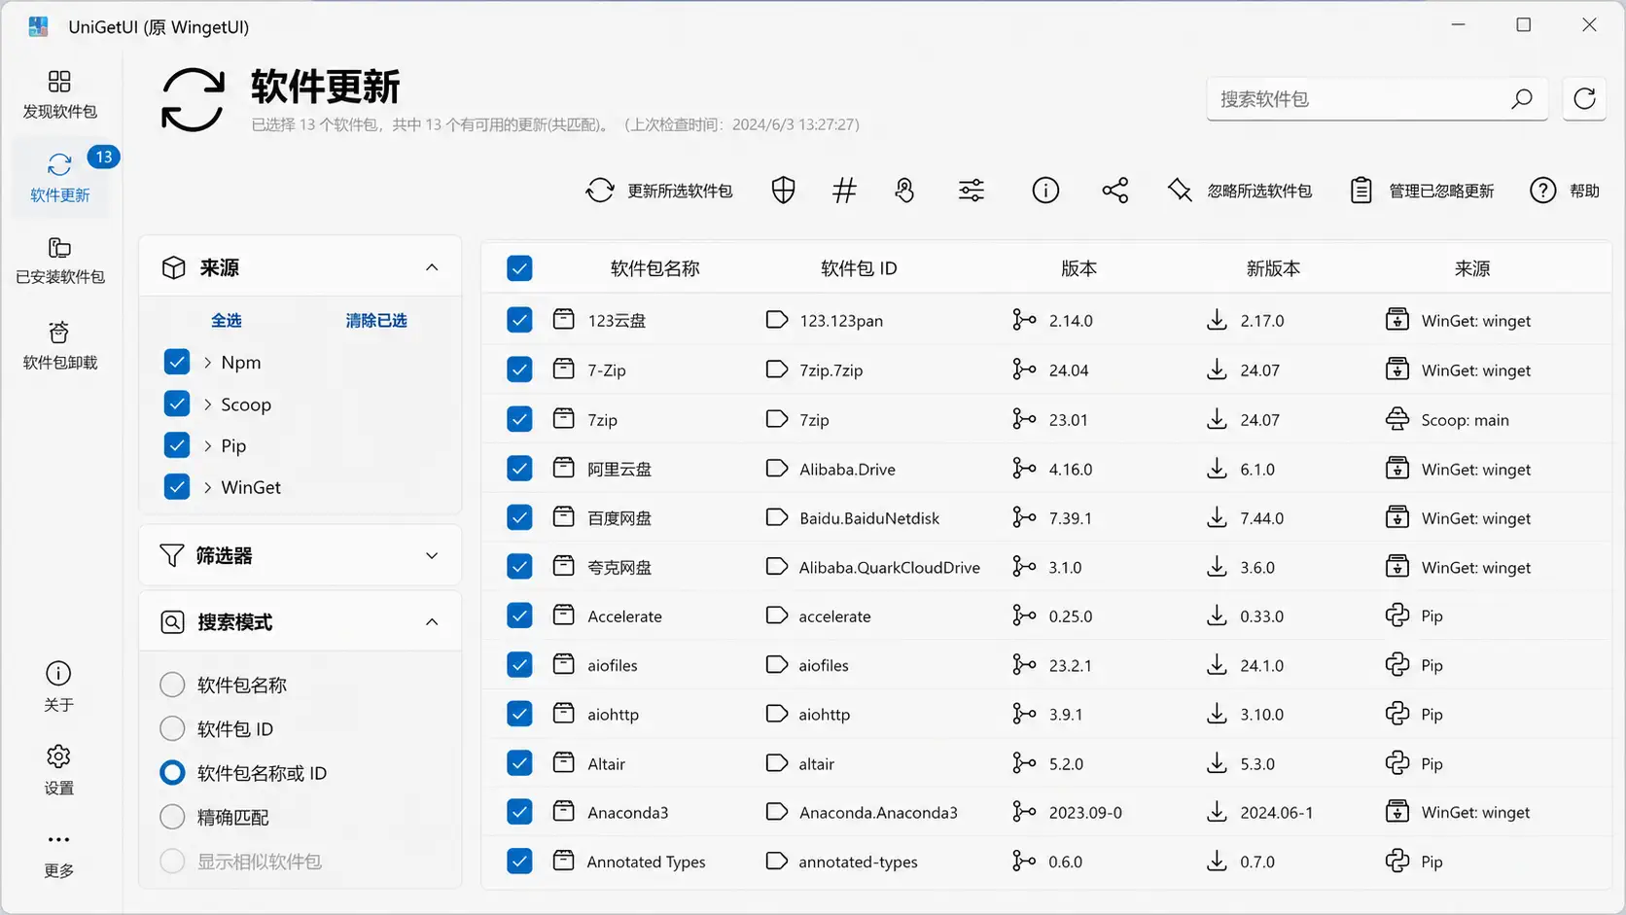This screenshot has height=915, width=1626.
Task: Open the 帮助 help button
Action: [x=1565, y=191]
